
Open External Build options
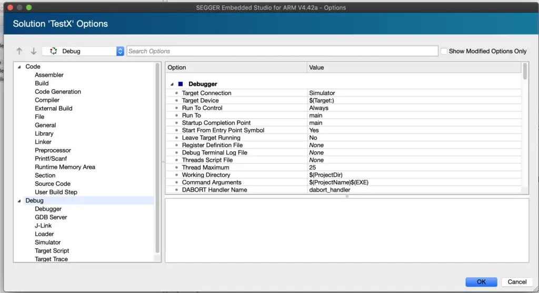(53, 108)
